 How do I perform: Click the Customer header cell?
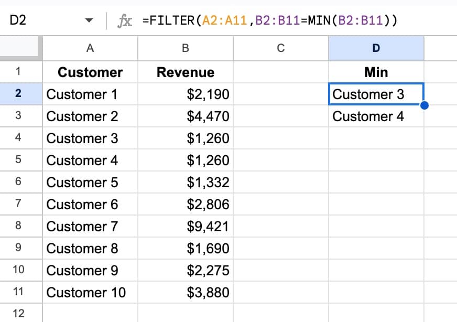click(x=90, y=72)
